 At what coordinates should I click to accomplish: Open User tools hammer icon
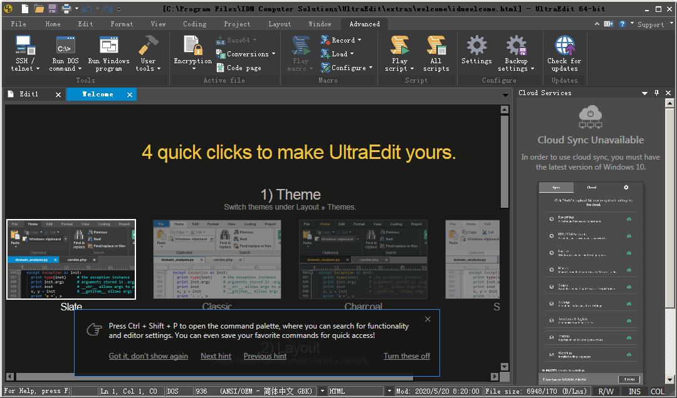pyautogui.click(x=148, y=53)
